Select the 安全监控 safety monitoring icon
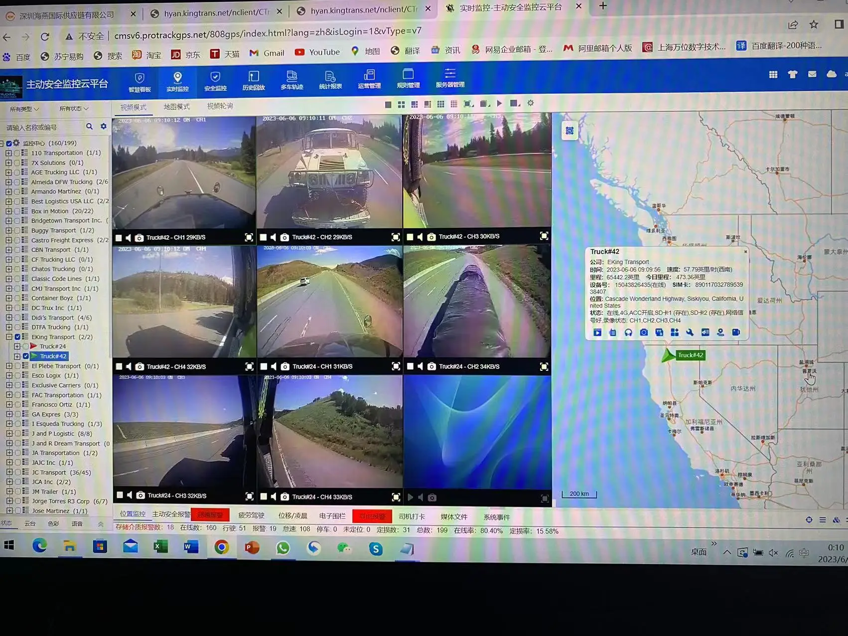 pyautogui.click(x=215, y=81)
